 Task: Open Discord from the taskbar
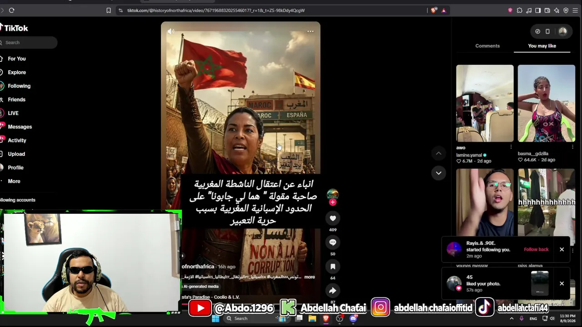(353, 318)
